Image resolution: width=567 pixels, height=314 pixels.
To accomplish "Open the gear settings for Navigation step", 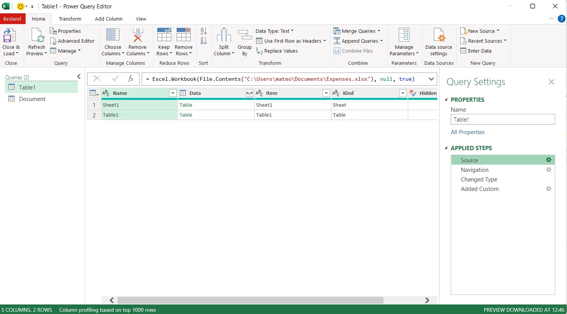I will tap(548, 170).
